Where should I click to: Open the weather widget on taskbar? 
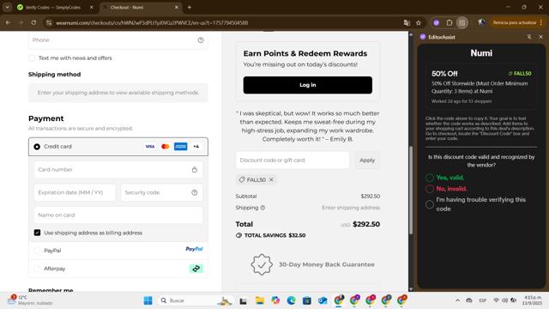pos(30,300)
